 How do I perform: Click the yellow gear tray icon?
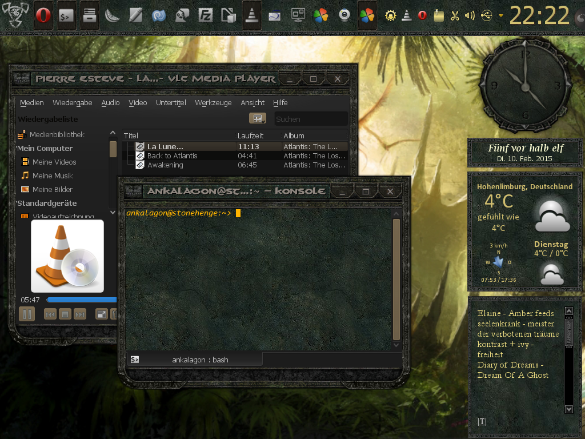(391, 15)
